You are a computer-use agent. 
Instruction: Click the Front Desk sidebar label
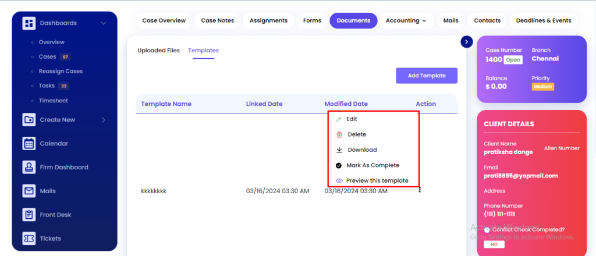[x=55, y=215]
